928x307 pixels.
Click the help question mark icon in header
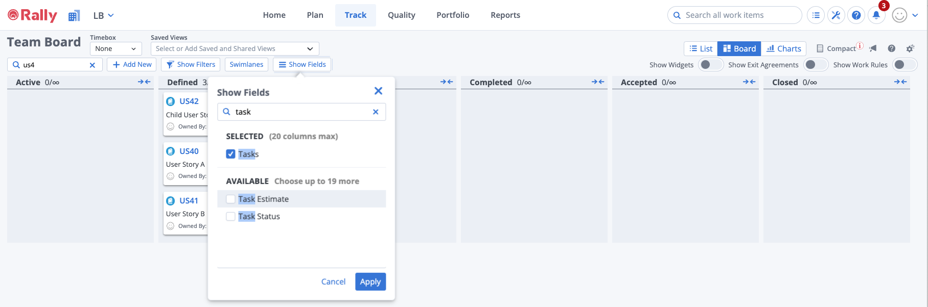coord(856,15)
